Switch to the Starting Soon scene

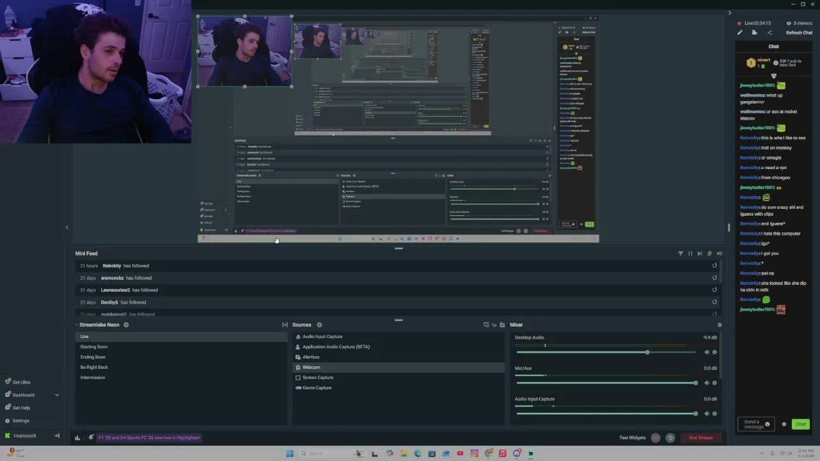click(181, 347)
